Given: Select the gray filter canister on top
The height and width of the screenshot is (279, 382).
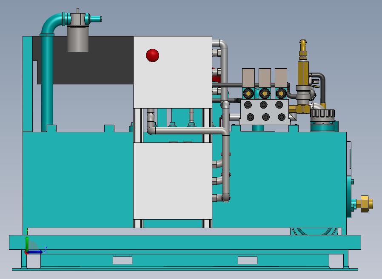Looking at the screenshot, I should 78,39.
